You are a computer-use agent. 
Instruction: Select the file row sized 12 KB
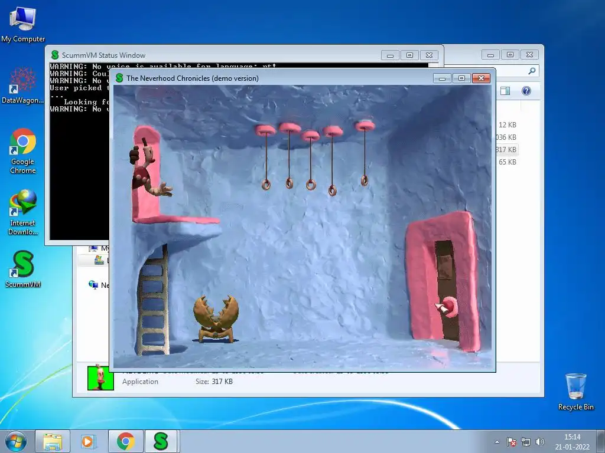pyautogui.click(x=507, y=125)
